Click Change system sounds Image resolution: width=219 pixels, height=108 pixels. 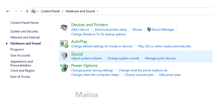[x=123, y=58]
